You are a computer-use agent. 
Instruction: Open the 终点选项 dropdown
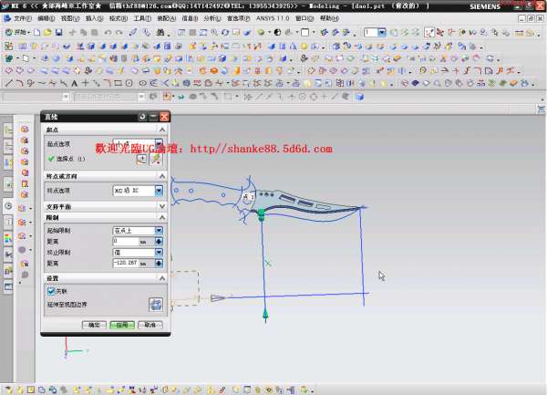coord(160,191)
